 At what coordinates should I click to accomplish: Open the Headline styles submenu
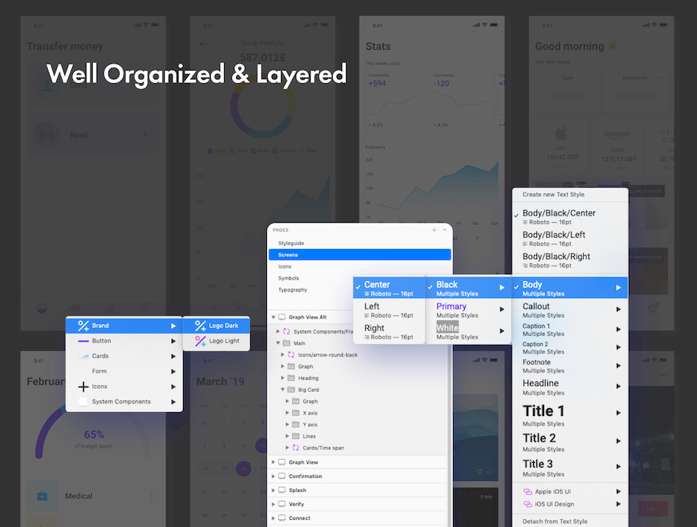click(569, 387)
